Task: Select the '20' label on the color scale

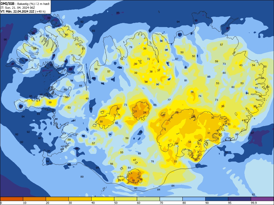Action: [x=47, y=203]
